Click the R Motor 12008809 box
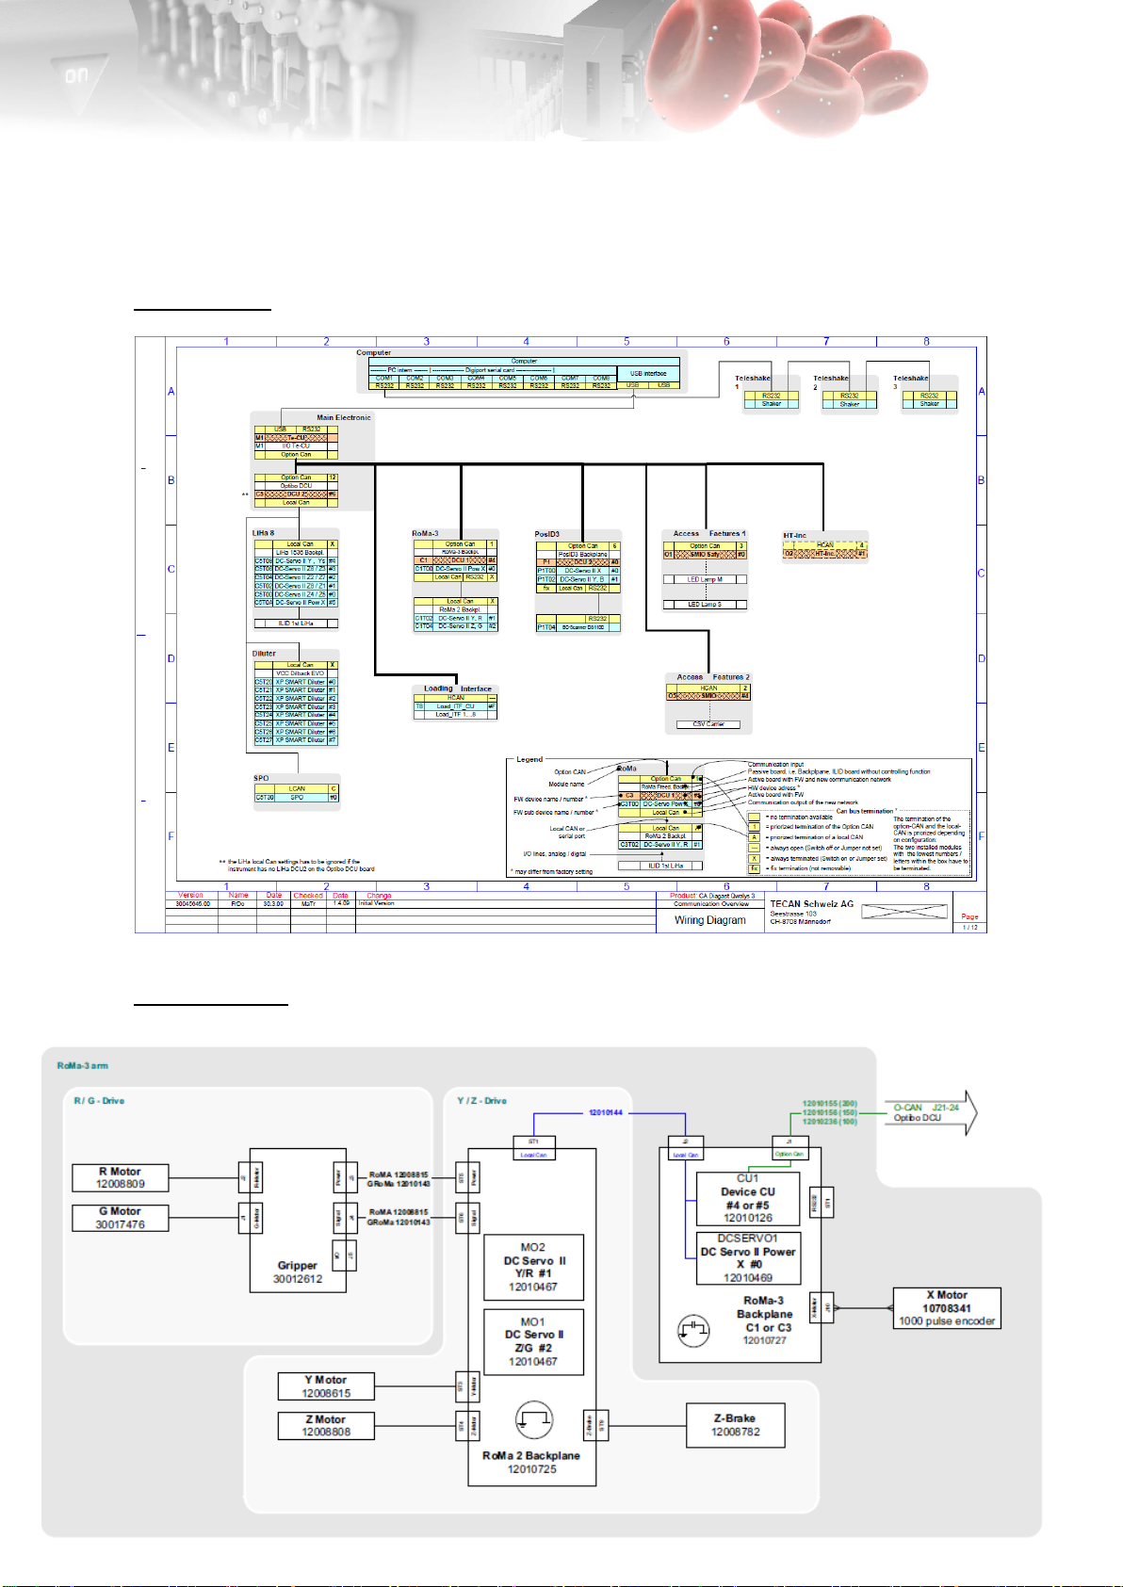 tap(121, 1177)
